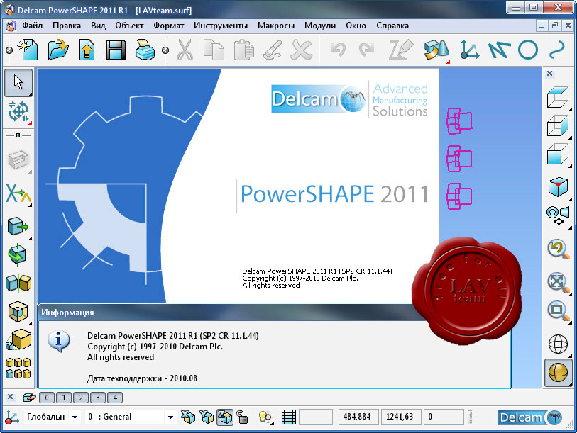
Task: Open the X-lambda general edits tool
Action: (x=18, y=193)
